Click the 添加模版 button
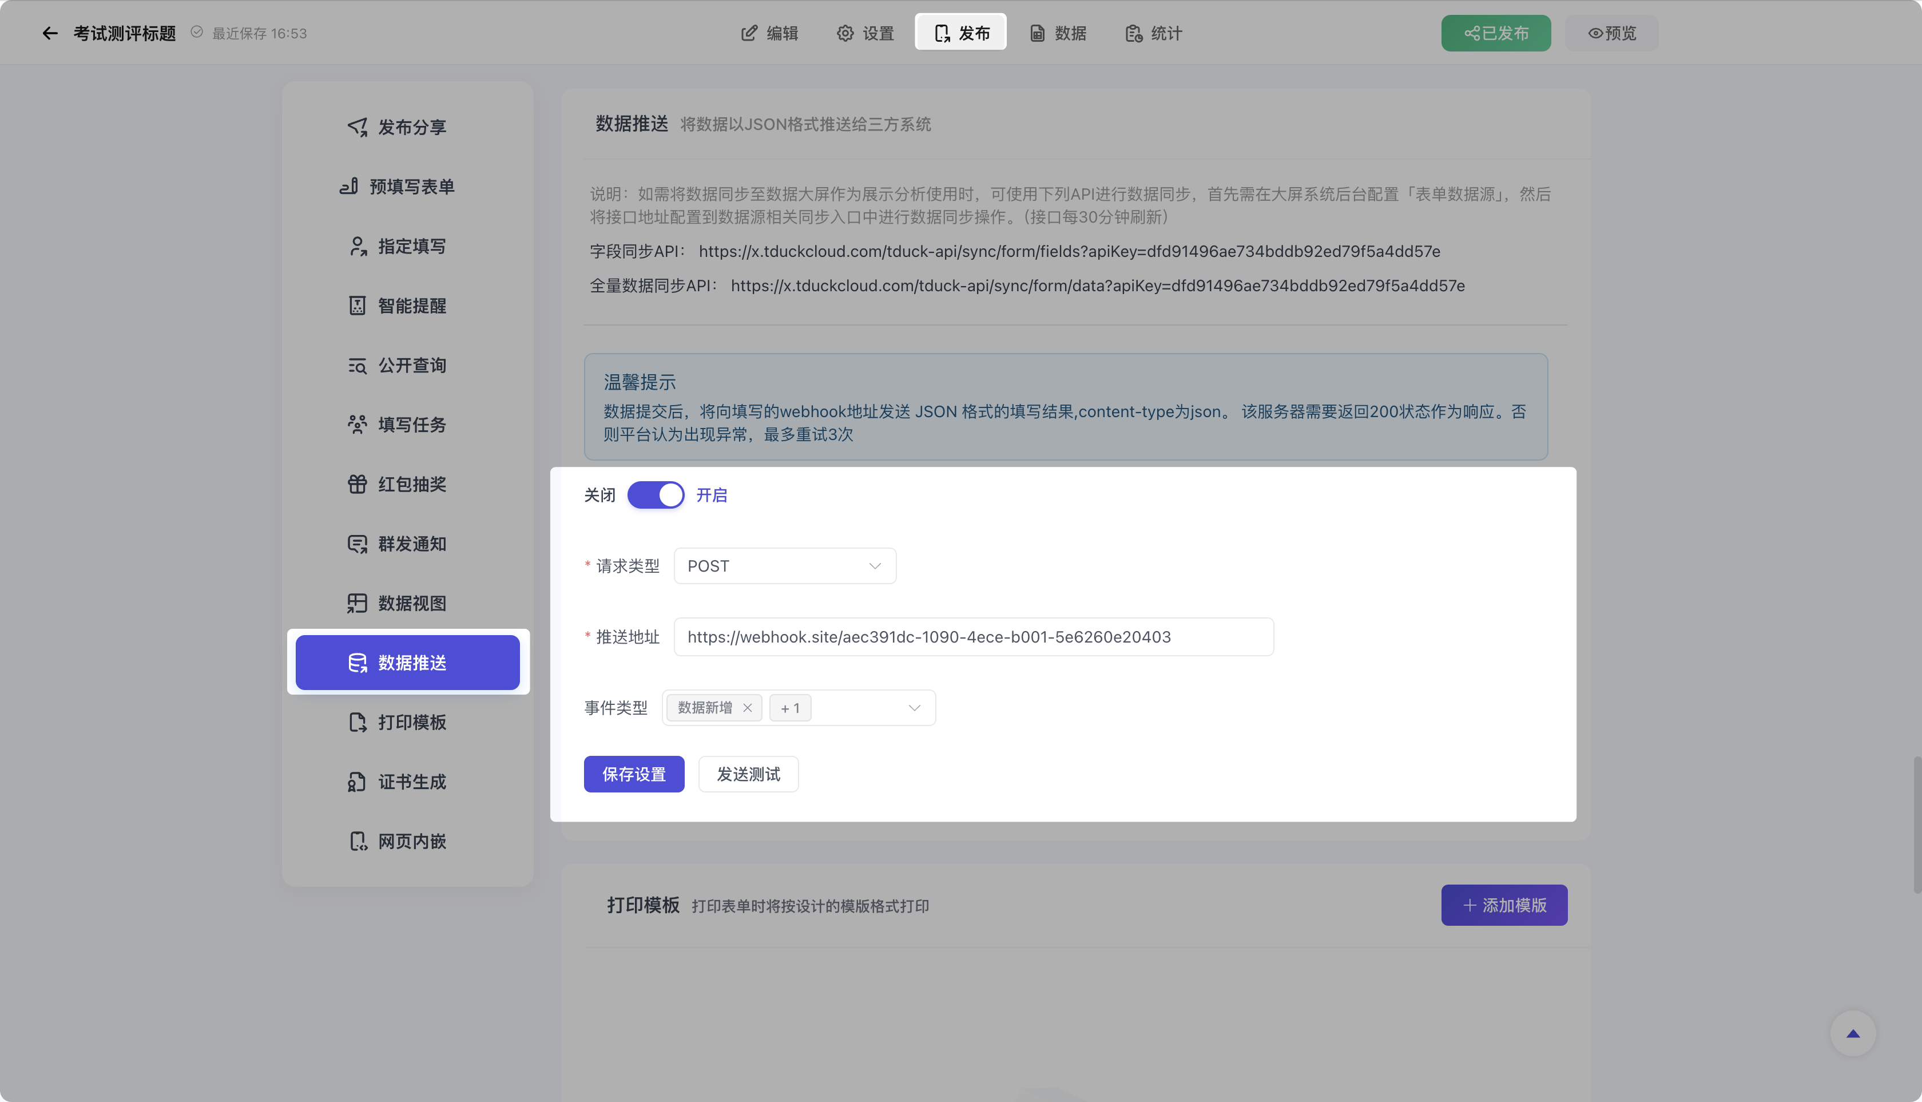Screen dimensions: 1922x1102 pos(1504,905)
